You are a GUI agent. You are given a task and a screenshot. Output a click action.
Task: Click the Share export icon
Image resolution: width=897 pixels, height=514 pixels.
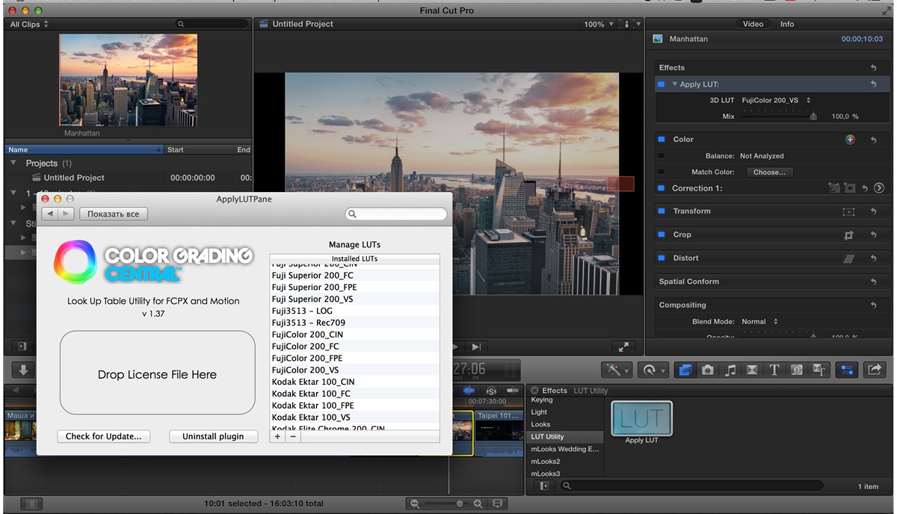[x=874, y=370]
